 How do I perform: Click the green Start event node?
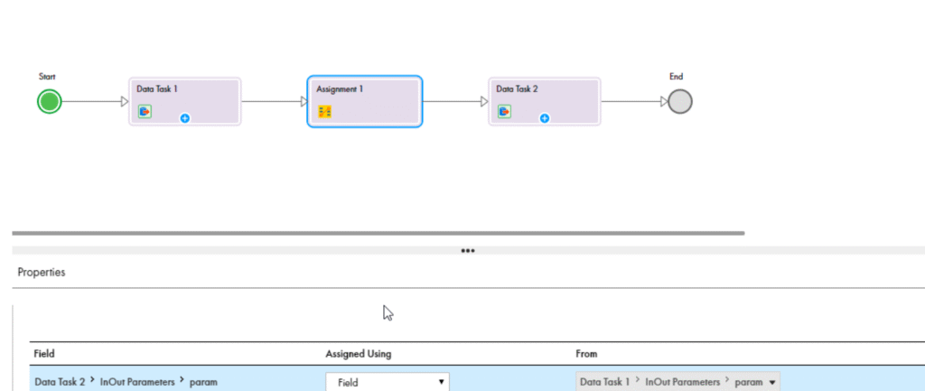tap(50, 102)
